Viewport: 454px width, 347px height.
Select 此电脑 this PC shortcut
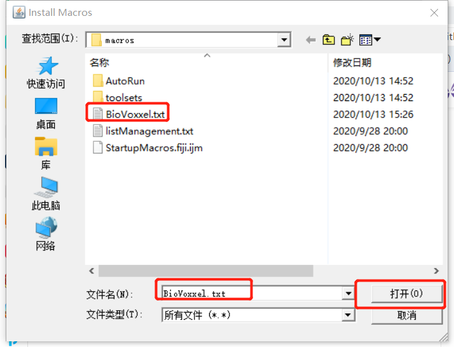pyautogui.click(x=46, y=194)
